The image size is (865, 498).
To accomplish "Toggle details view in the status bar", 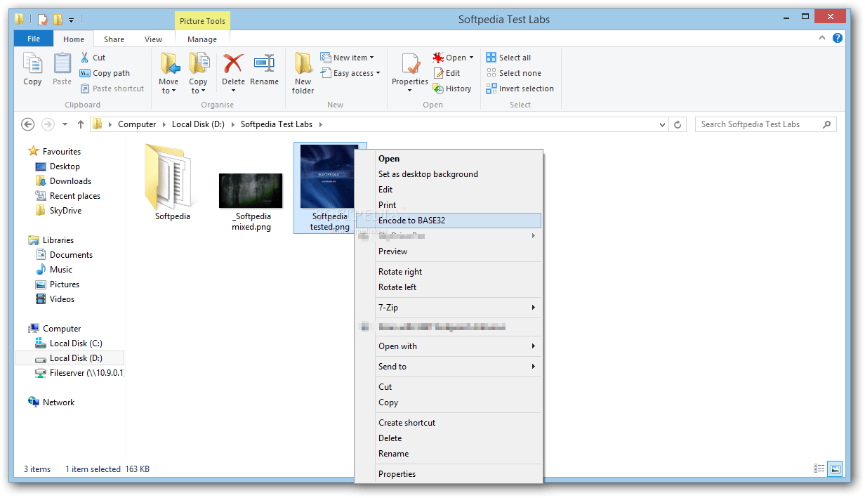I will tap(819, 468).
